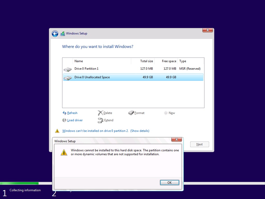
Task: Close the main Windows Setup window
Action: point(208,30)
